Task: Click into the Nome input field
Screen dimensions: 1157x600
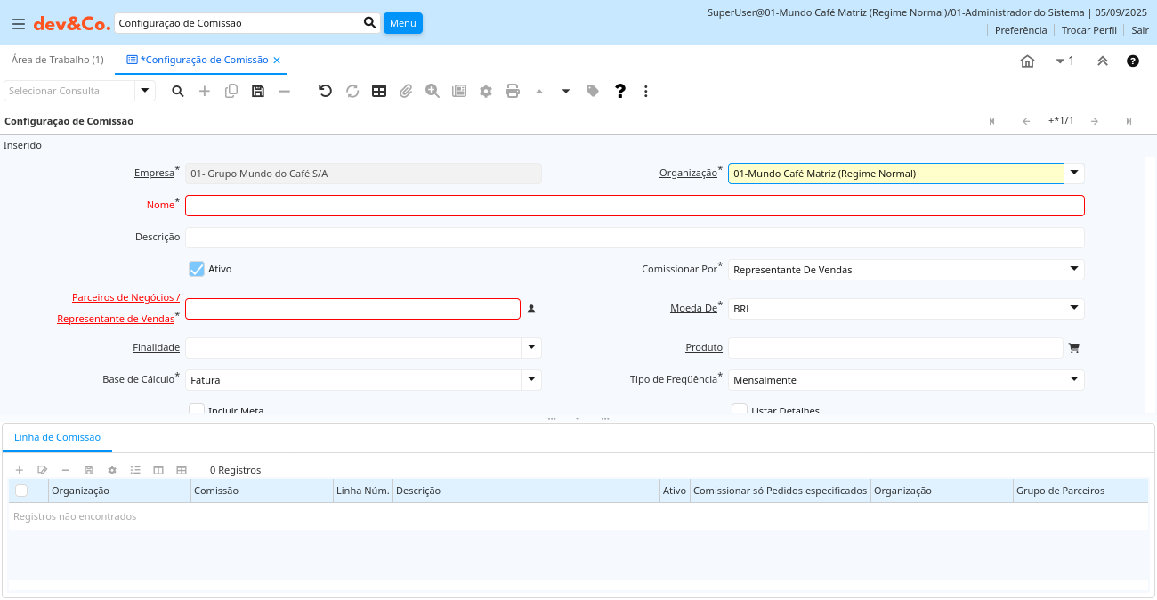Action: click(634, 206)
